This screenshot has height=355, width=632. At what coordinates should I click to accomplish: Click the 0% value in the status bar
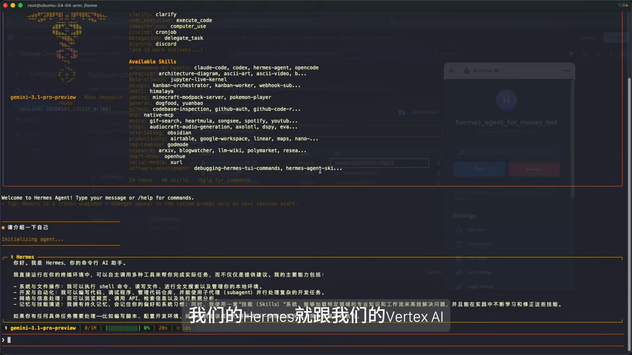pos(147,328)
